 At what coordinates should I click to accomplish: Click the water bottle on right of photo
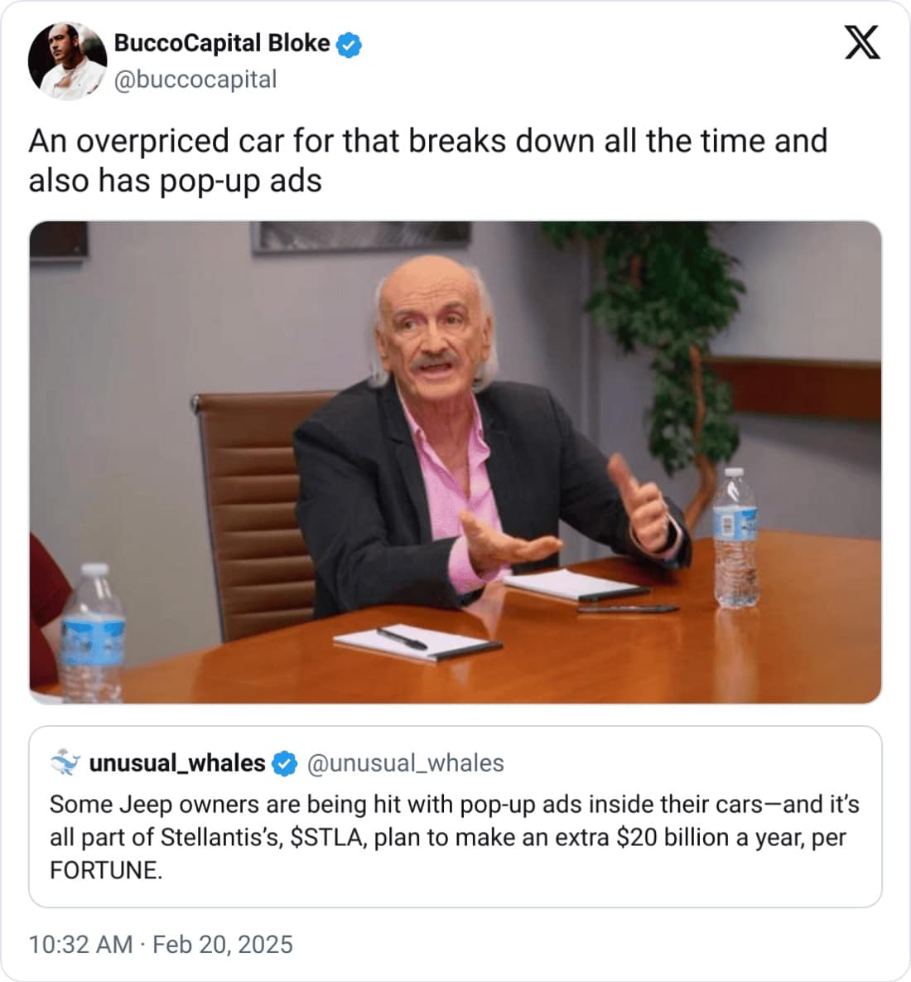[735, 538]
